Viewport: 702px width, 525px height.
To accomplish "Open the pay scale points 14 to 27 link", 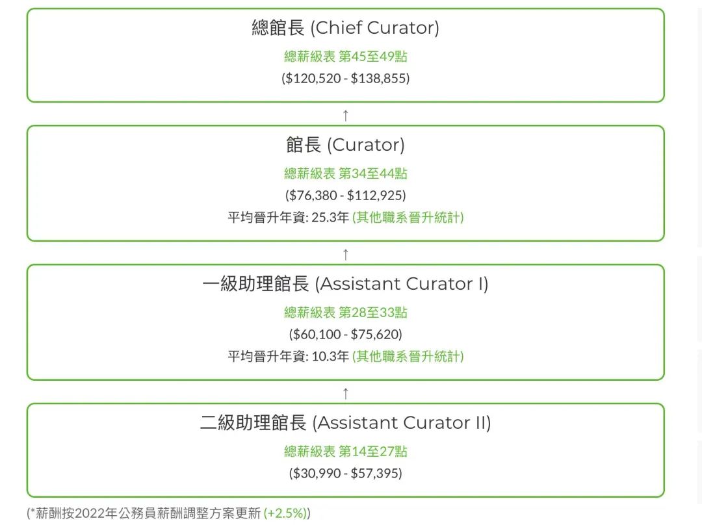I will click(345, 451).
